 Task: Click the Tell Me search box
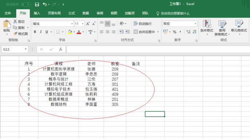pyautogui.click(x=173, y=13)
